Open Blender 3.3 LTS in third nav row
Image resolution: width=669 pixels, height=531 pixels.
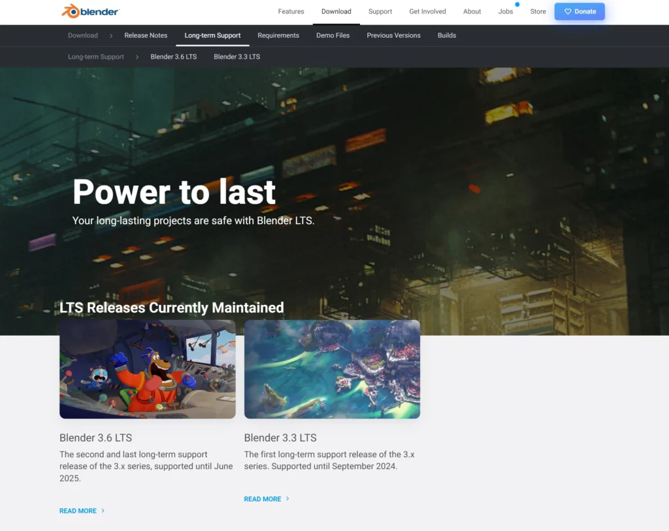click(x=237, y=57)
